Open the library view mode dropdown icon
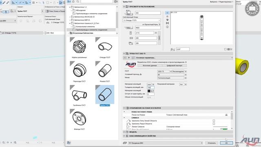Image resolution: width=261 pixels, height=147 pixels. pos(69,2)
